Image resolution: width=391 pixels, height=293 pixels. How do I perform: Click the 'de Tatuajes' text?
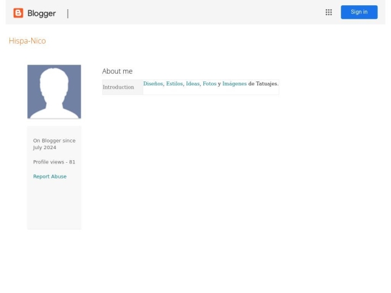pos(263,84)
